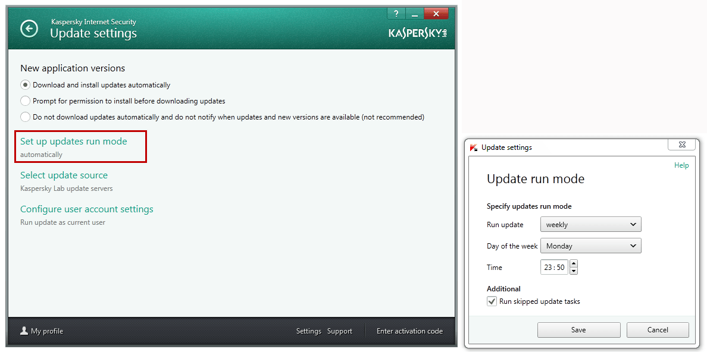Click Help link in the dialog
Image resolution: width=707 pixels, height=352 pixels.
681,165
